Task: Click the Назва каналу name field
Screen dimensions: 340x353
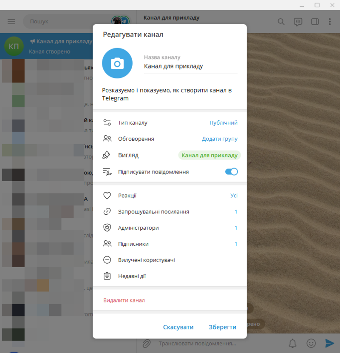Action: [x=190, y=66]
